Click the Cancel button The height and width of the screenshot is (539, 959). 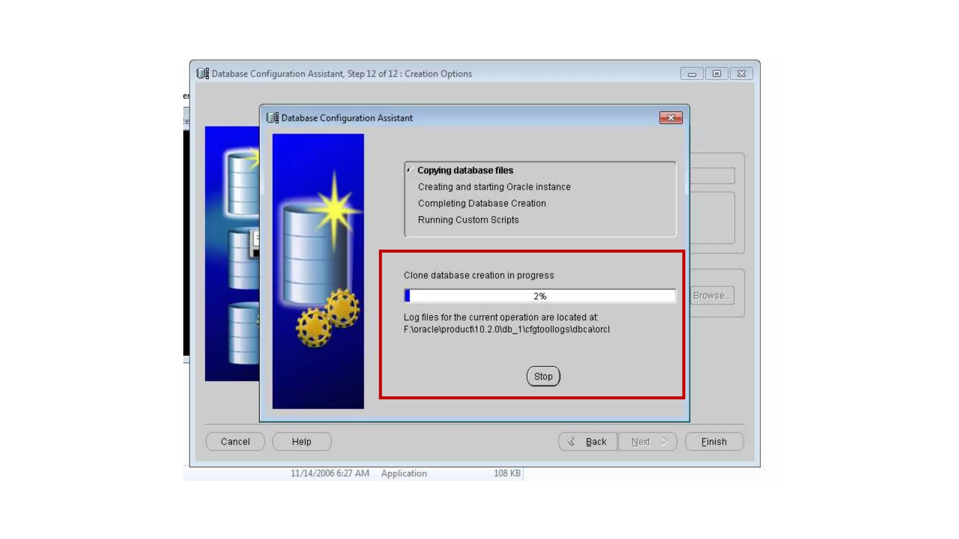(235, 442)
